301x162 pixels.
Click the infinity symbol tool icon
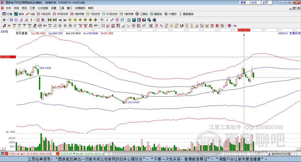coord(235,26)
